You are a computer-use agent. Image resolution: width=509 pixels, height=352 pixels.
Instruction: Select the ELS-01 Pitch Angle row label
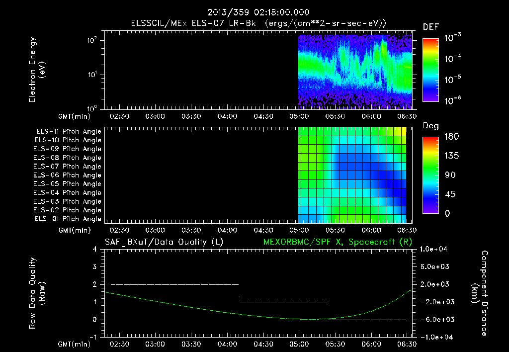click(x=68, y=219)
